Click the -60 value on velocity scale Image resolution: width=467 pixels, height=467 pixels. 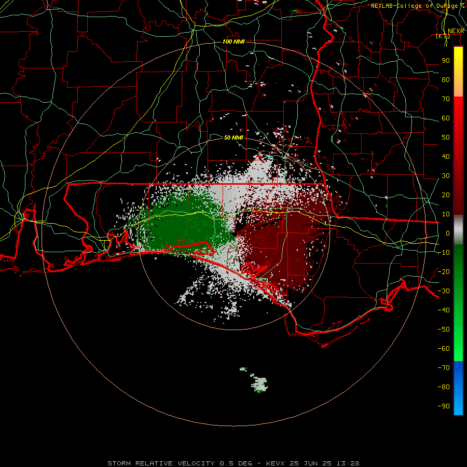point(444,349)
